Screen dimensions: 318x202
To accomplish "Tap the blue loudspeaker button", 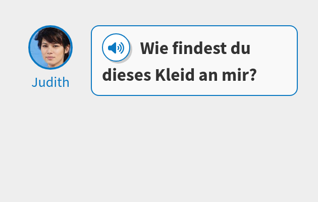I will click(x=116, y=47).
